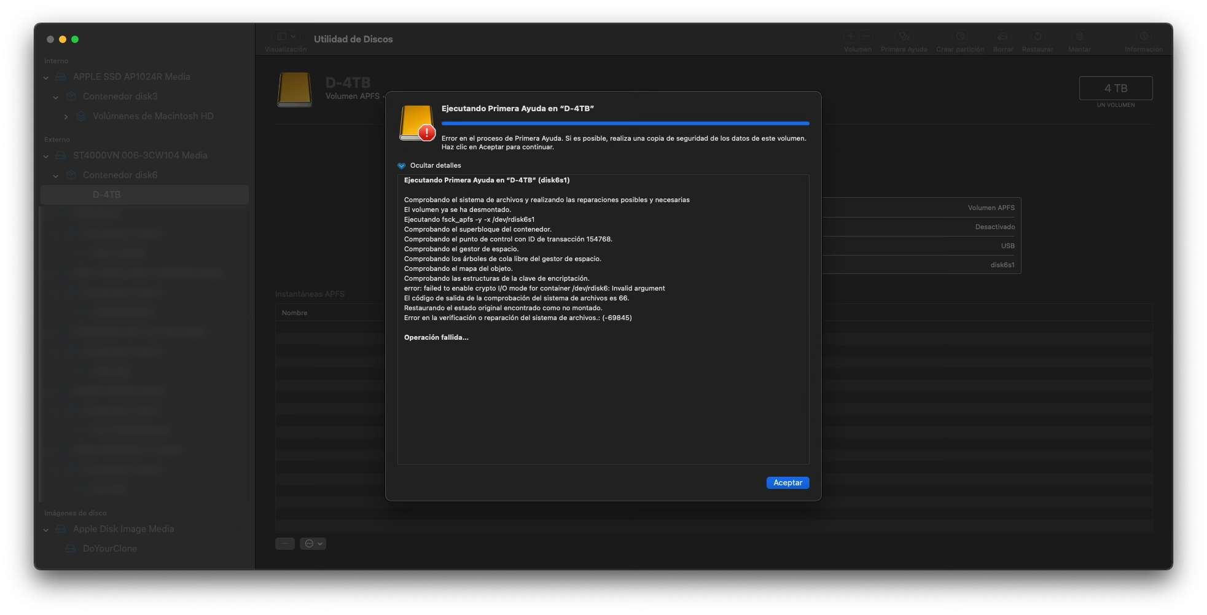Add a volume with the plus icon
Image resolution: width=1207 pixels, height=615 pixels.
click(x=850, y=36)
